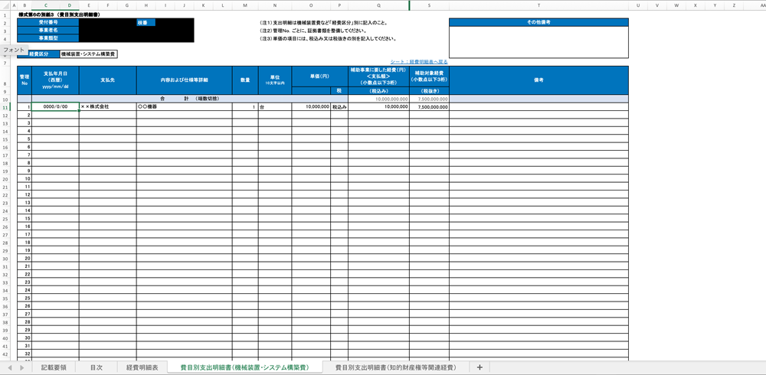This screenshot has width=766, height=375.
Task: Open 費目別支出明細書(知的財産権等関連経費) sheet tab
Action: click(395, 368)
